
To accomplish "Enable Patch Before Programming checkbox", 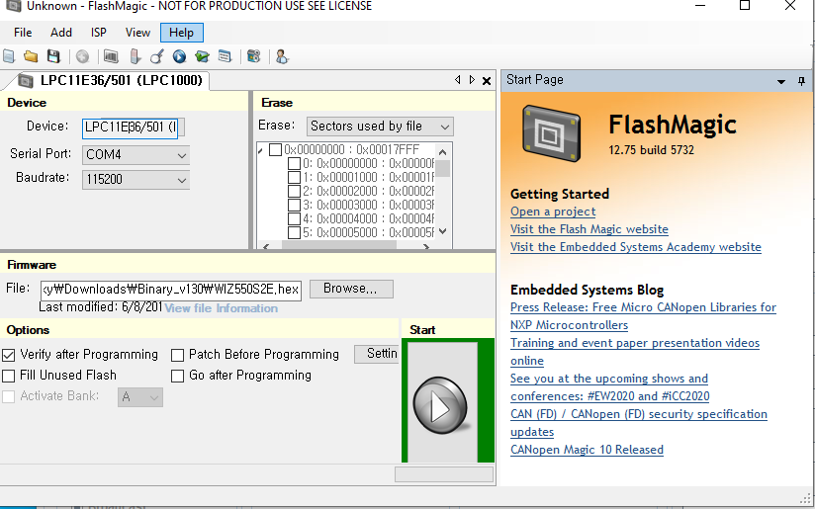I will point(178,355).
